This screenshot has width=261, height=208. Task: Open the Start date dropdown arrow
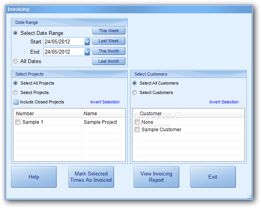(x=87, y=42)
